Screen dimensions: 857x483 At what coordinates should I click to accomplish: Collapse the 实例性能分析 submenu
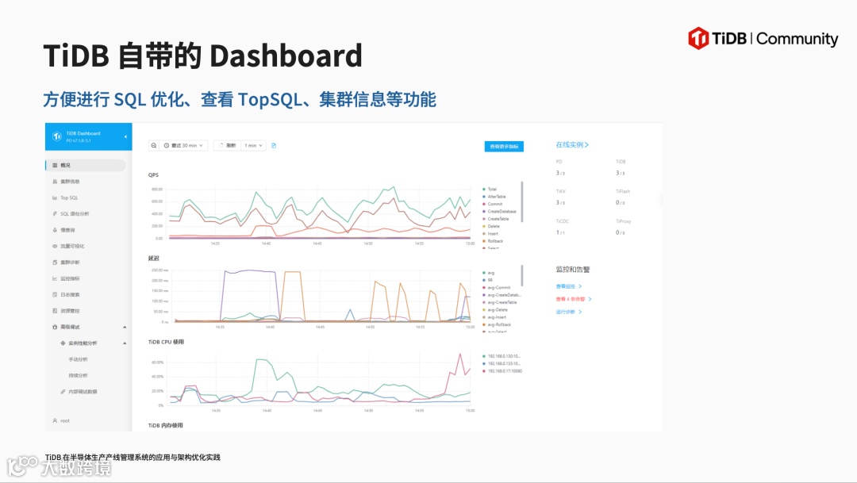125,343
